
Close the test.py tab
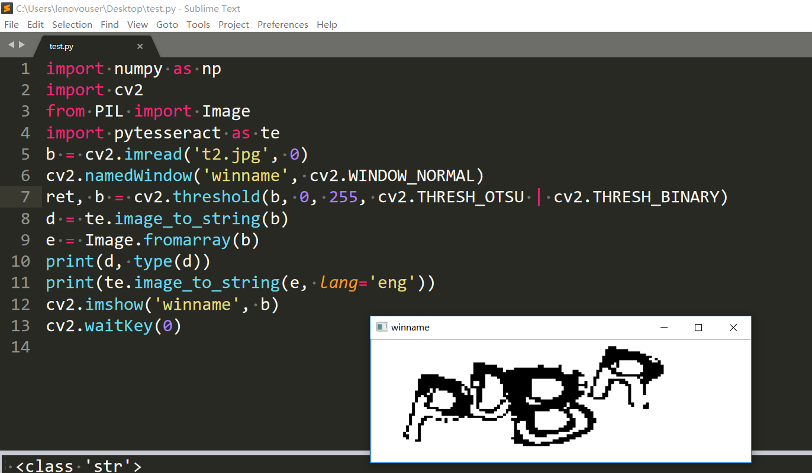[x=140, y=46]
